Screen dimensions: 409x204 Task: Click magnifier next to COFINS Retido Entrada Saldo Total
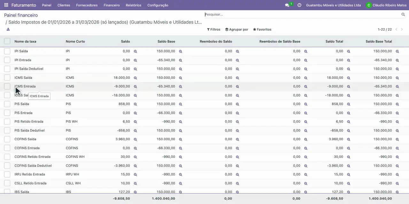(x=349, y=157)
